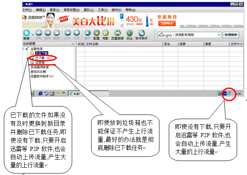This screenshot has height=175, width=247.
Task: Expand the 已下载 tree node
Action: (27, 58)
